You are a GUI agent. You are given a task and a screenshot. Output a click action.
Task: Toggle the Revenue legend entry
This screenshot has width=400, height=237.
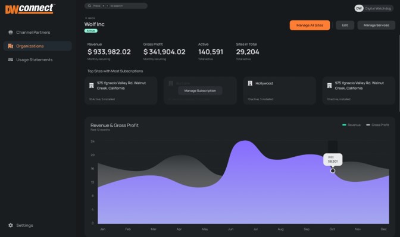click(351, 125)
